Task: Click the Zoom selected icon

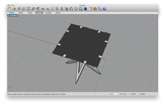Action: [x=33, y=9]
